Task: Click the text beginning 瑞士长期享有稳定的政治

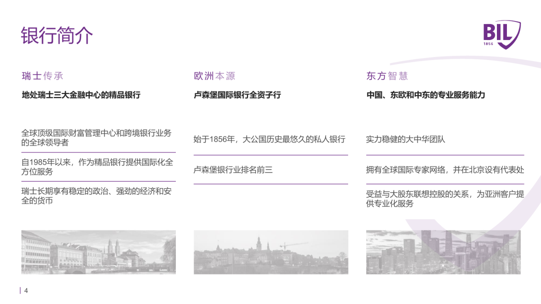Action: [x=96, y=196]
